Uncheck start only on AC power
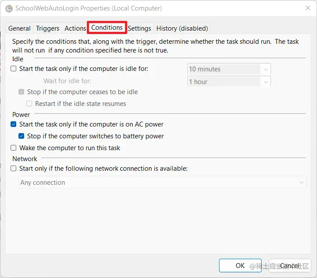Image resolution: width=317 pixels, height=278 pixels. point(14,124)
